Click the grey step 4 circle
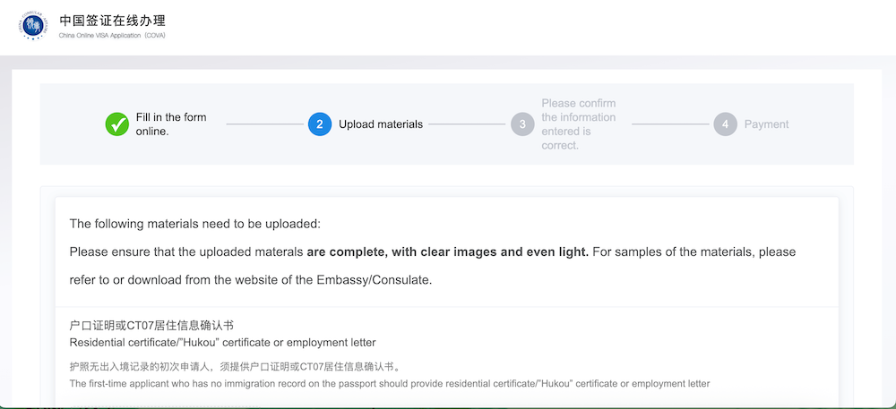The image size is (896, 409). (726, 124)
